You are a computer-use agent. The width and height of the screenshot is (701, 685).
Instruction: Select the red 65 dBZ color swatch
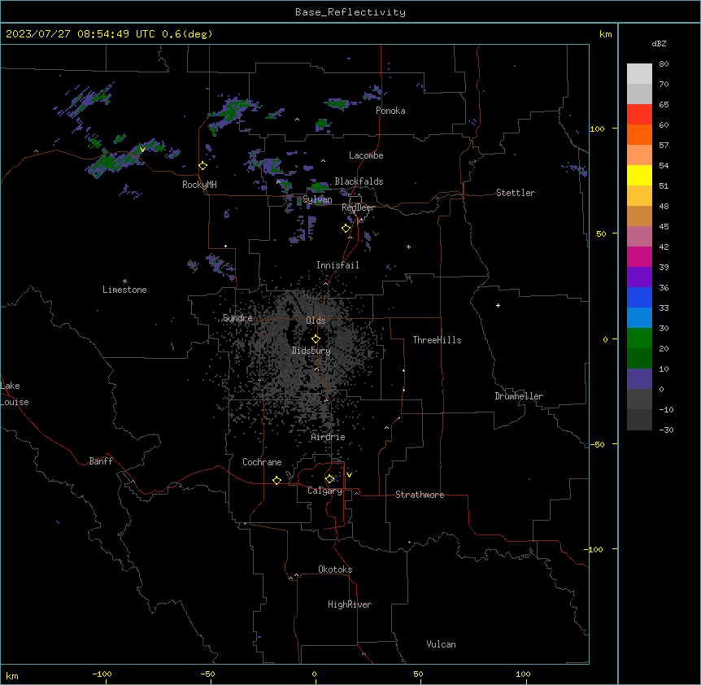pyautogui.click(x=639, y=114)
